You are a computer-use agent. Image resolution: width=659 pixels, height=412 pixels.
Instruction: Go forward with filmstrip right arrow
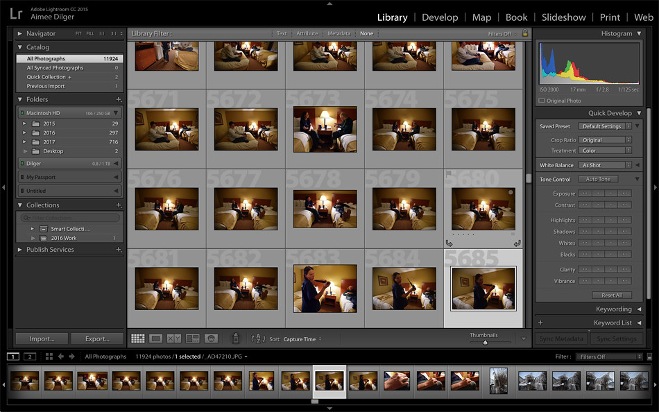[72, 357]
